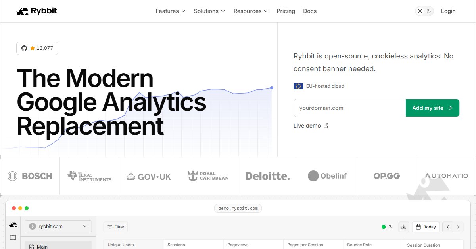Viewport: 476px width, 249px height.
Task: Open the Resources dropdown
Action: 250,11
